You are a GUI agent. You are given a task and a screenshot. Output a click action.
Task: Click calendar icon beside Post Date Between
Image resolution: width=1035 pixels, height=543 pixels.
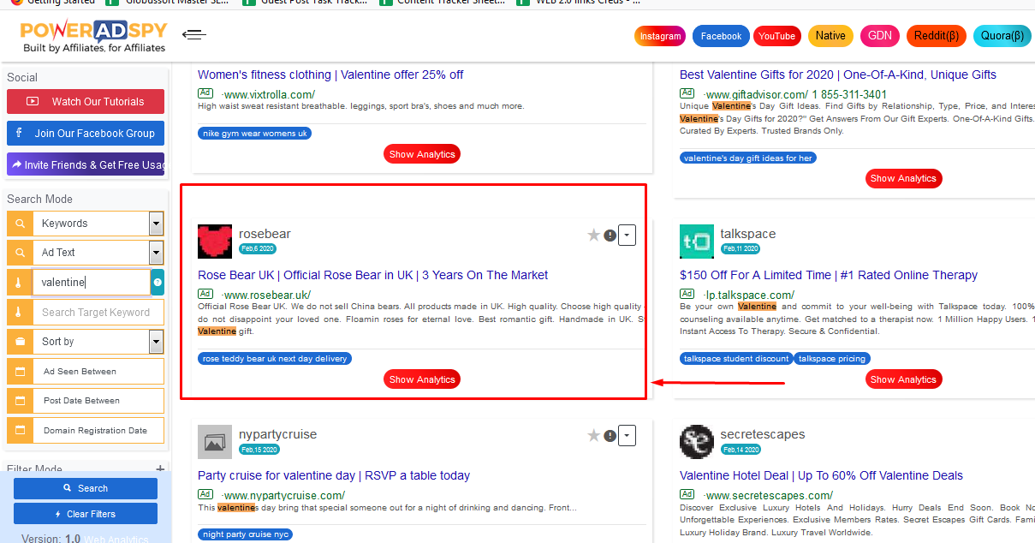pos(20,401)
